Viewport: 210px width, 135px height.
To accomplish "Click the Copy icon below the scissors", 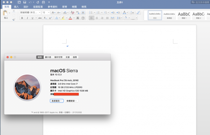I will [x=14, y=15].
